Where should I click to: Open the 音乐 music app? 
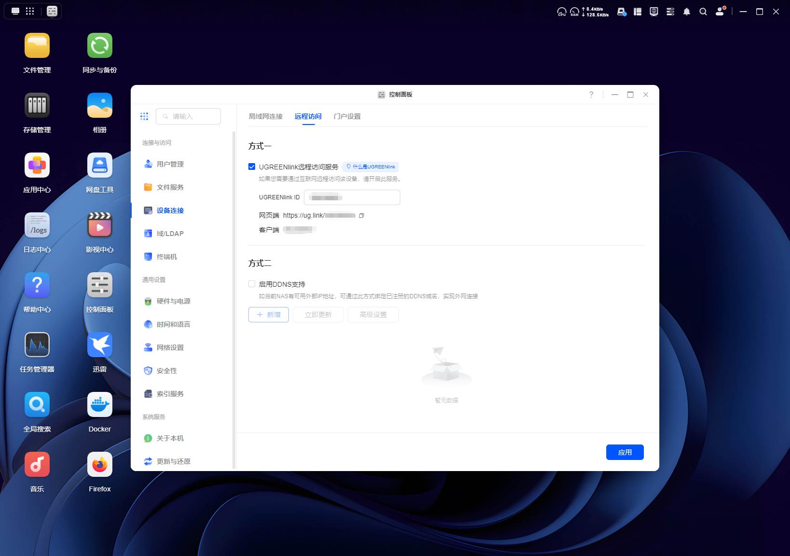point(37,464)
